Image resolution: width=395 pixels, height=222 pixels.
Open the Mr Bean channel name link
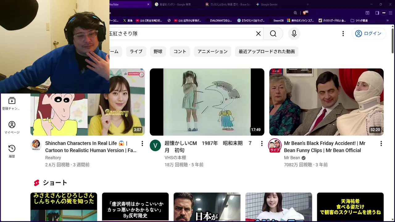tap(292, 158)
